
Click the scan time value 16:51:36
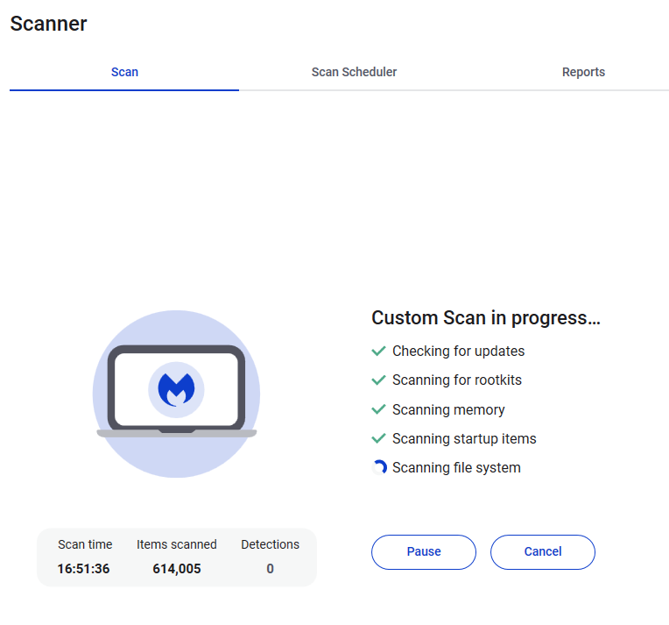(x=84, y=569)
